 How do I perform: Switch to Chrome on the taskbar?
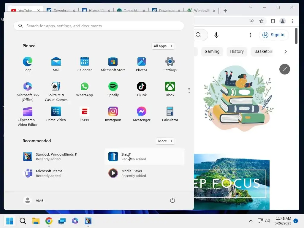[x=49, y=221]
